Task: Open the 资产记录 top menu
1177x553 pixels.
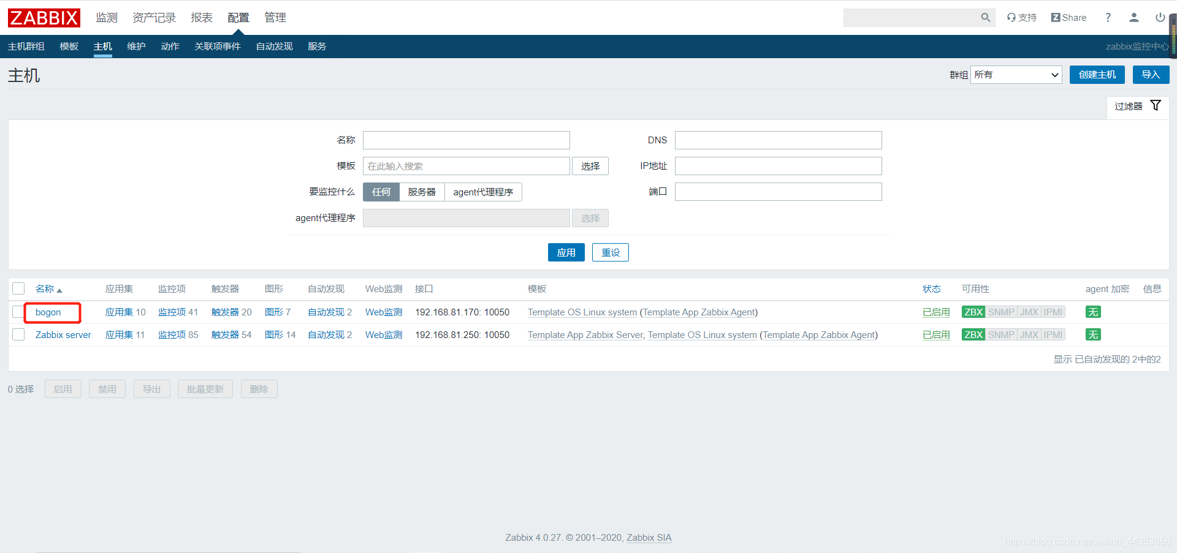Action: (154, 18)
